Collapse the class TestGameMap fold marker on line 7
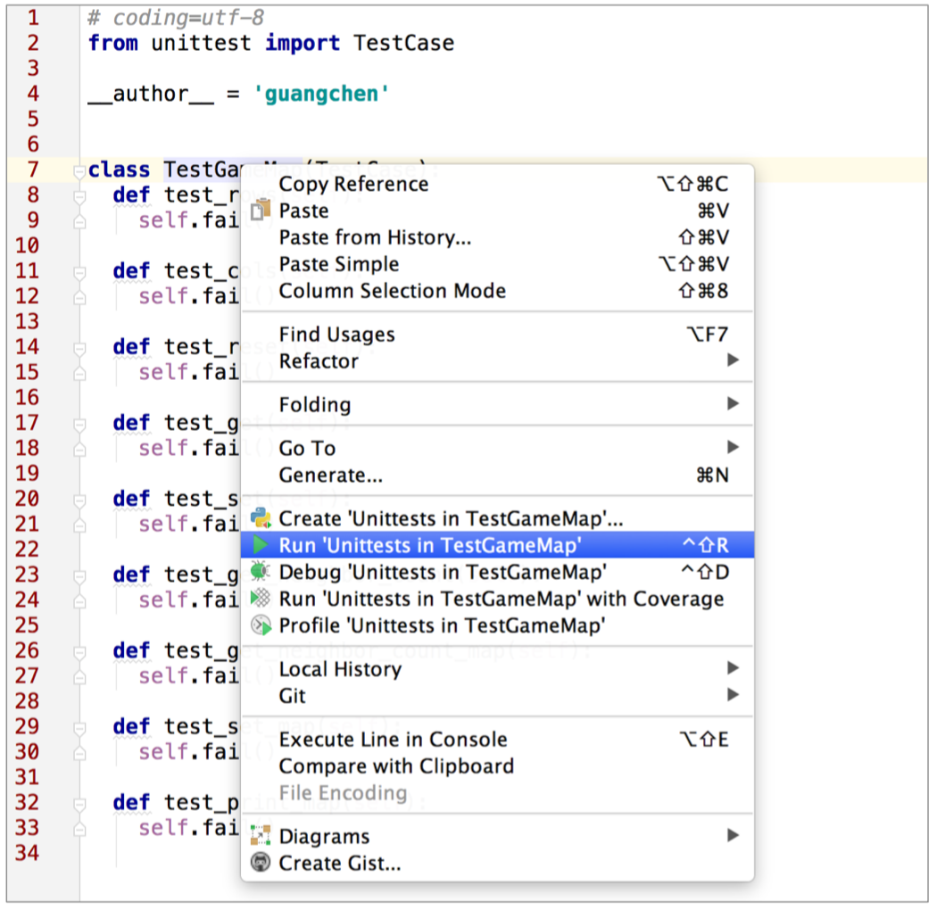The height and width of the screenshot is (910, 937). point(79,171)
